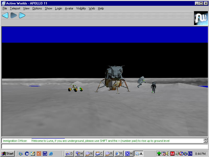Click the Active Worlds taskbar button A.
The image size is (209, 157).
tap(139, 154)
